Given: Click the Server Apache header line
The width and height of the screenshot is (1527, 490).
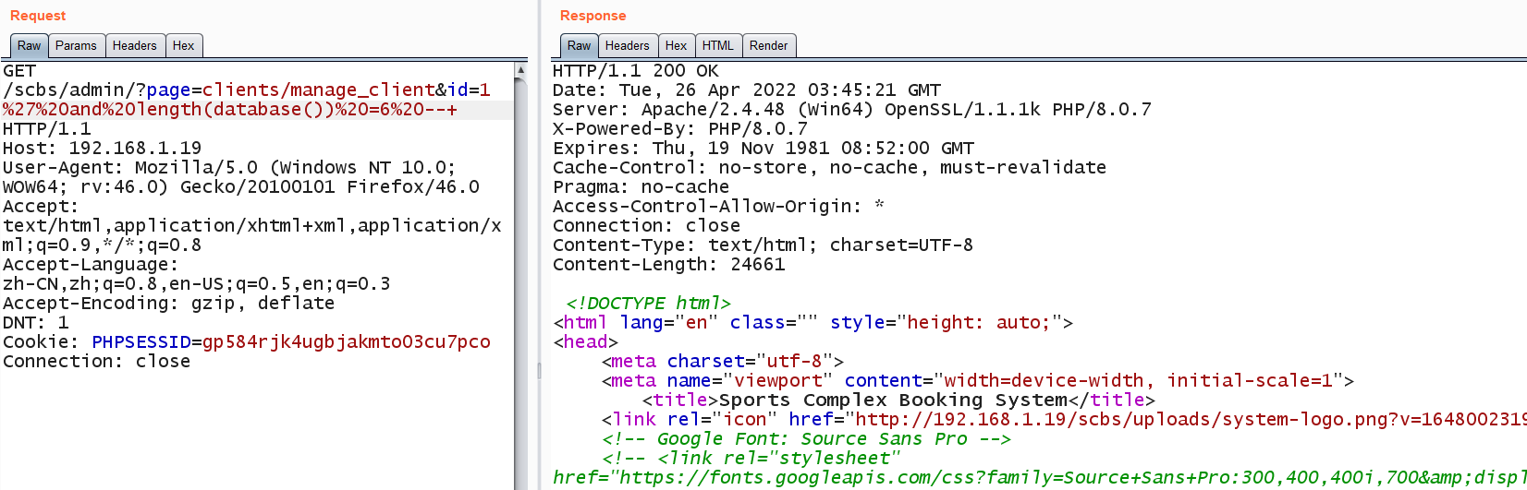Looking at the screenshot, I should coord(852,110).
